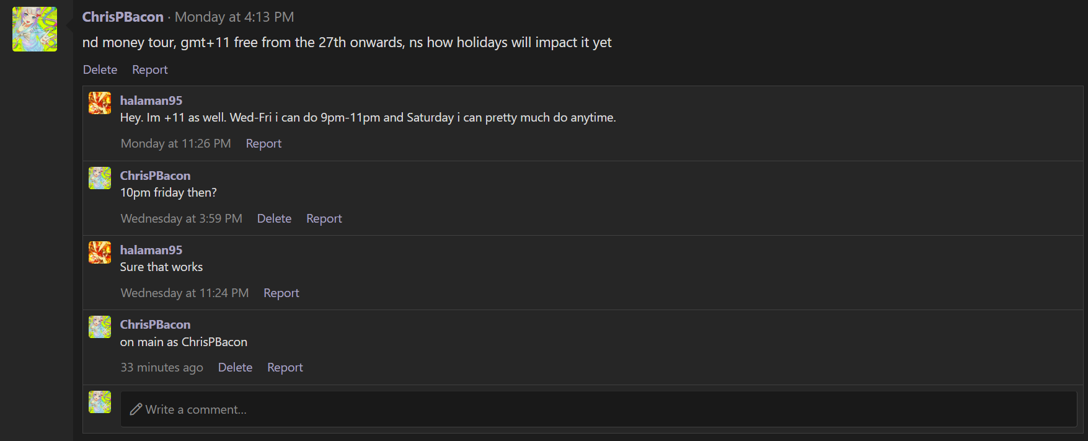Delete the main post about money tour

point(100,69)
